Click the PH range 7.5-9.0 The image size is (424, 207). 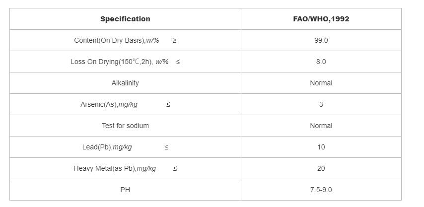click(x=321, y=190)
